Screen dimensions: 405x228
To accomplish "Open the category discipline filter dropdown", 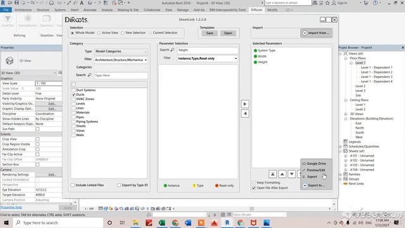I will coord(121,60).
